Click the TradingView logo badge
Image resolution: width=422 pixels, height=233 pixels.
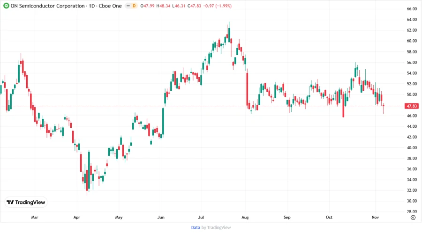(26, 202)
